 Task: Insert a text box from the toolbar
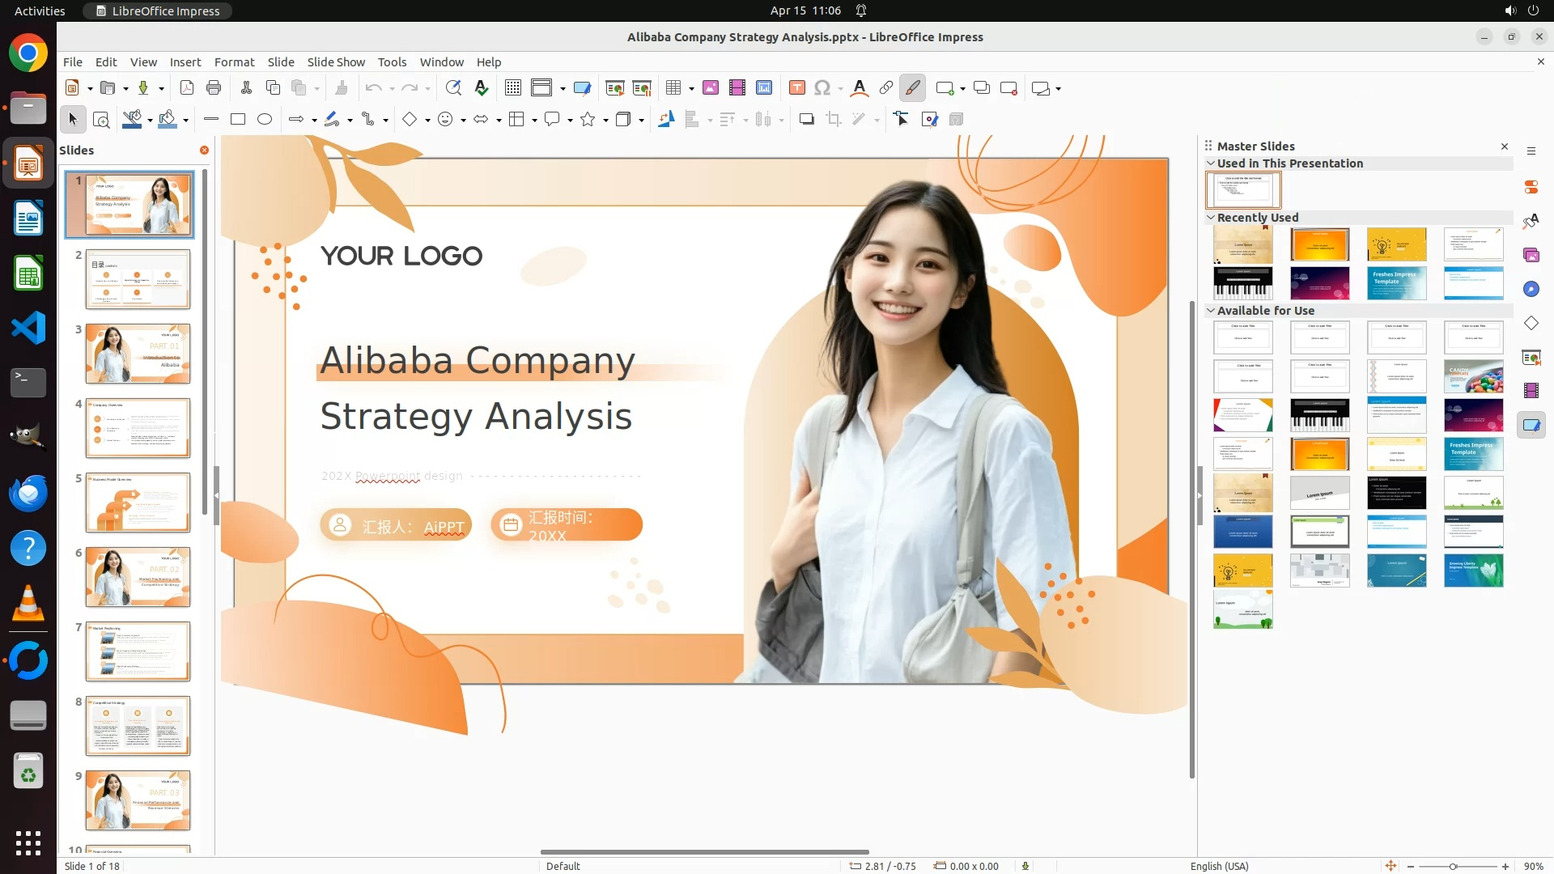click(x=796, y=88)
